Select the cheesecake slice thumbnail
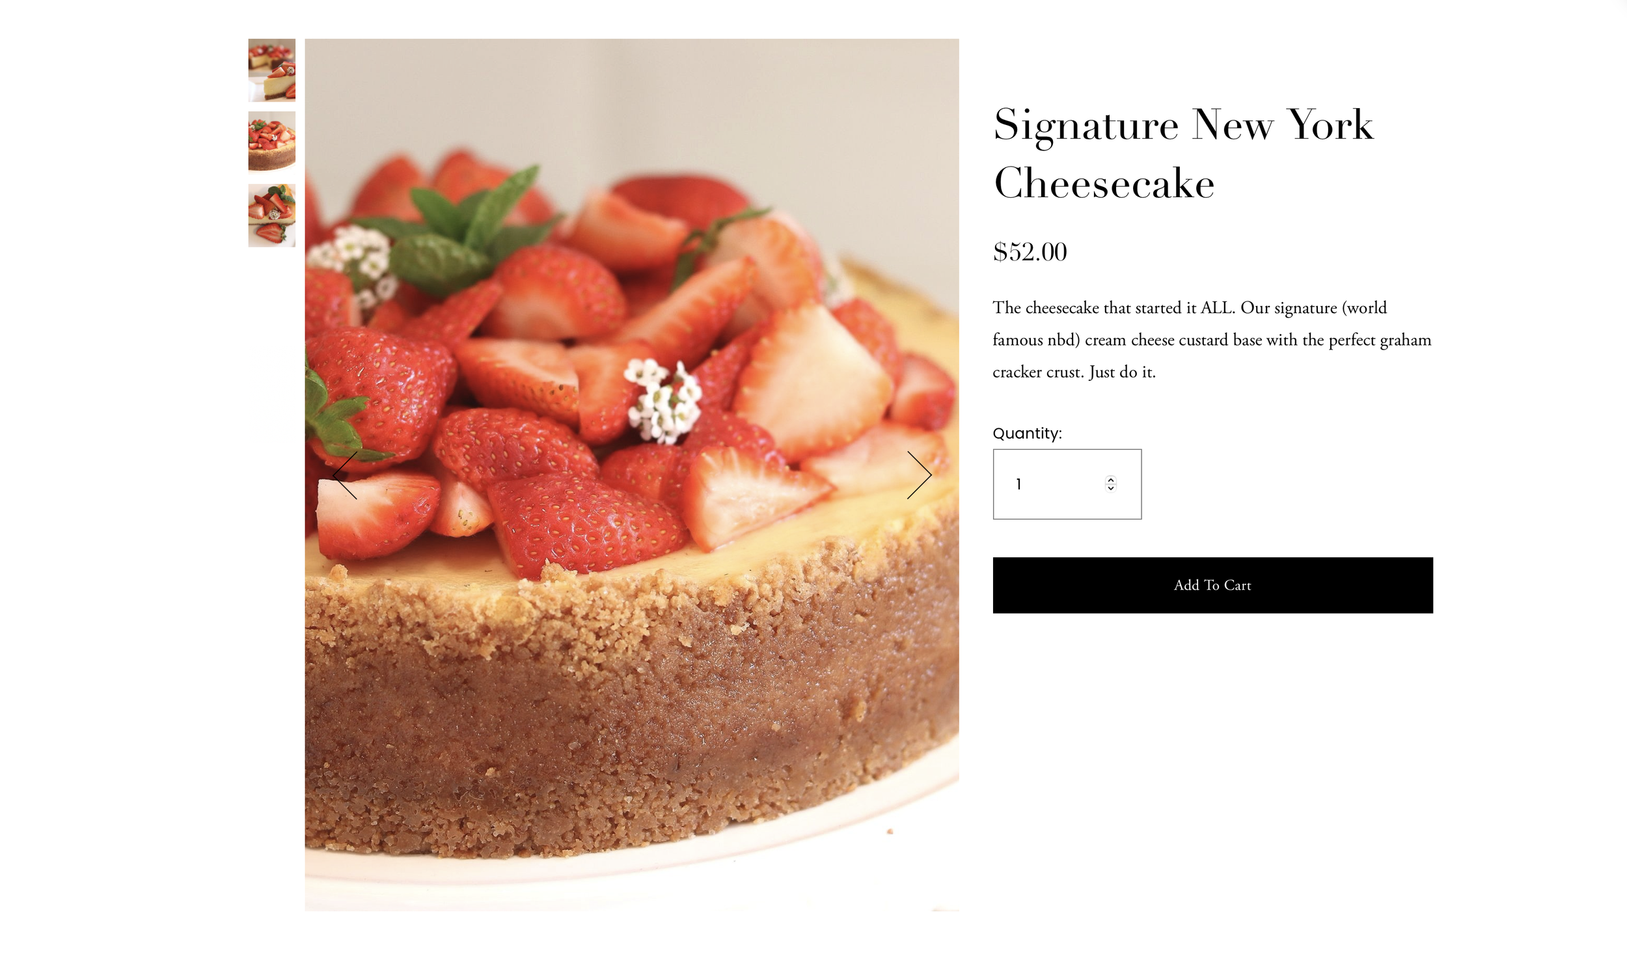Viewport: 1627px width, 977px height. pos(271,70)
